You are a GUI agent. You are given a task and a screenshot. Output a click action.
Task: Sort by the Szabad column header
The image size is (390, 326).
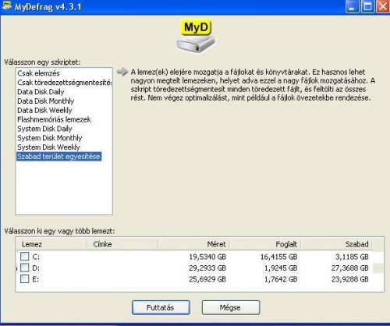point(336,244)
